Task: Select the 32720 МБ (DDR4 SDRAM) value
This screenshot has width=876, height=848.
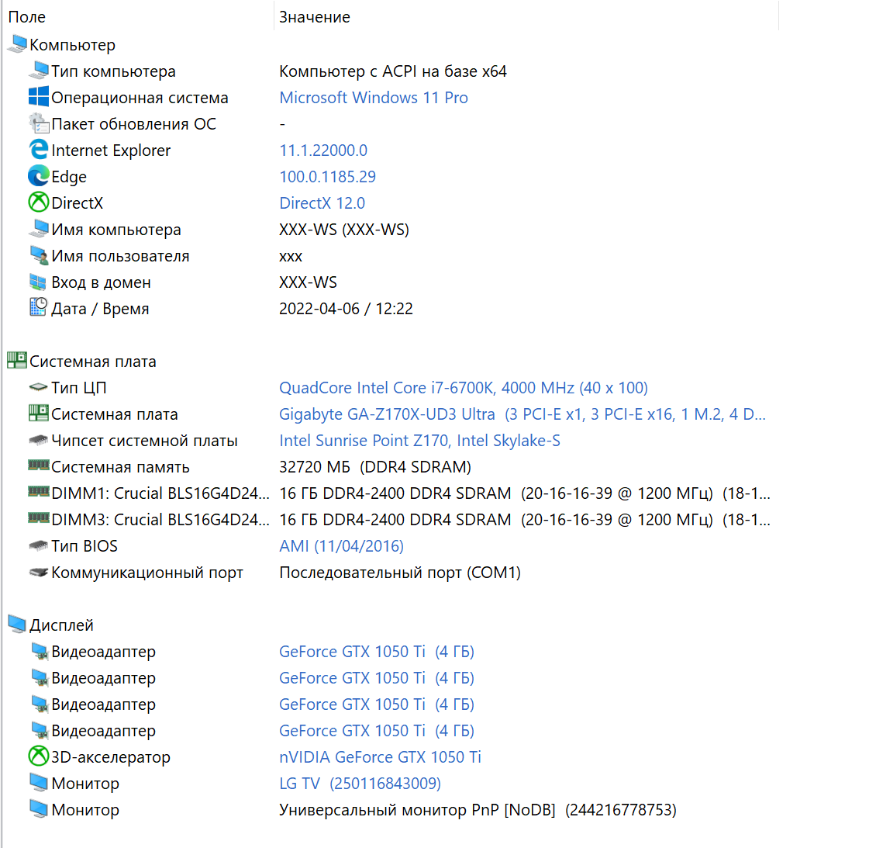Action: tap(375, 467)
